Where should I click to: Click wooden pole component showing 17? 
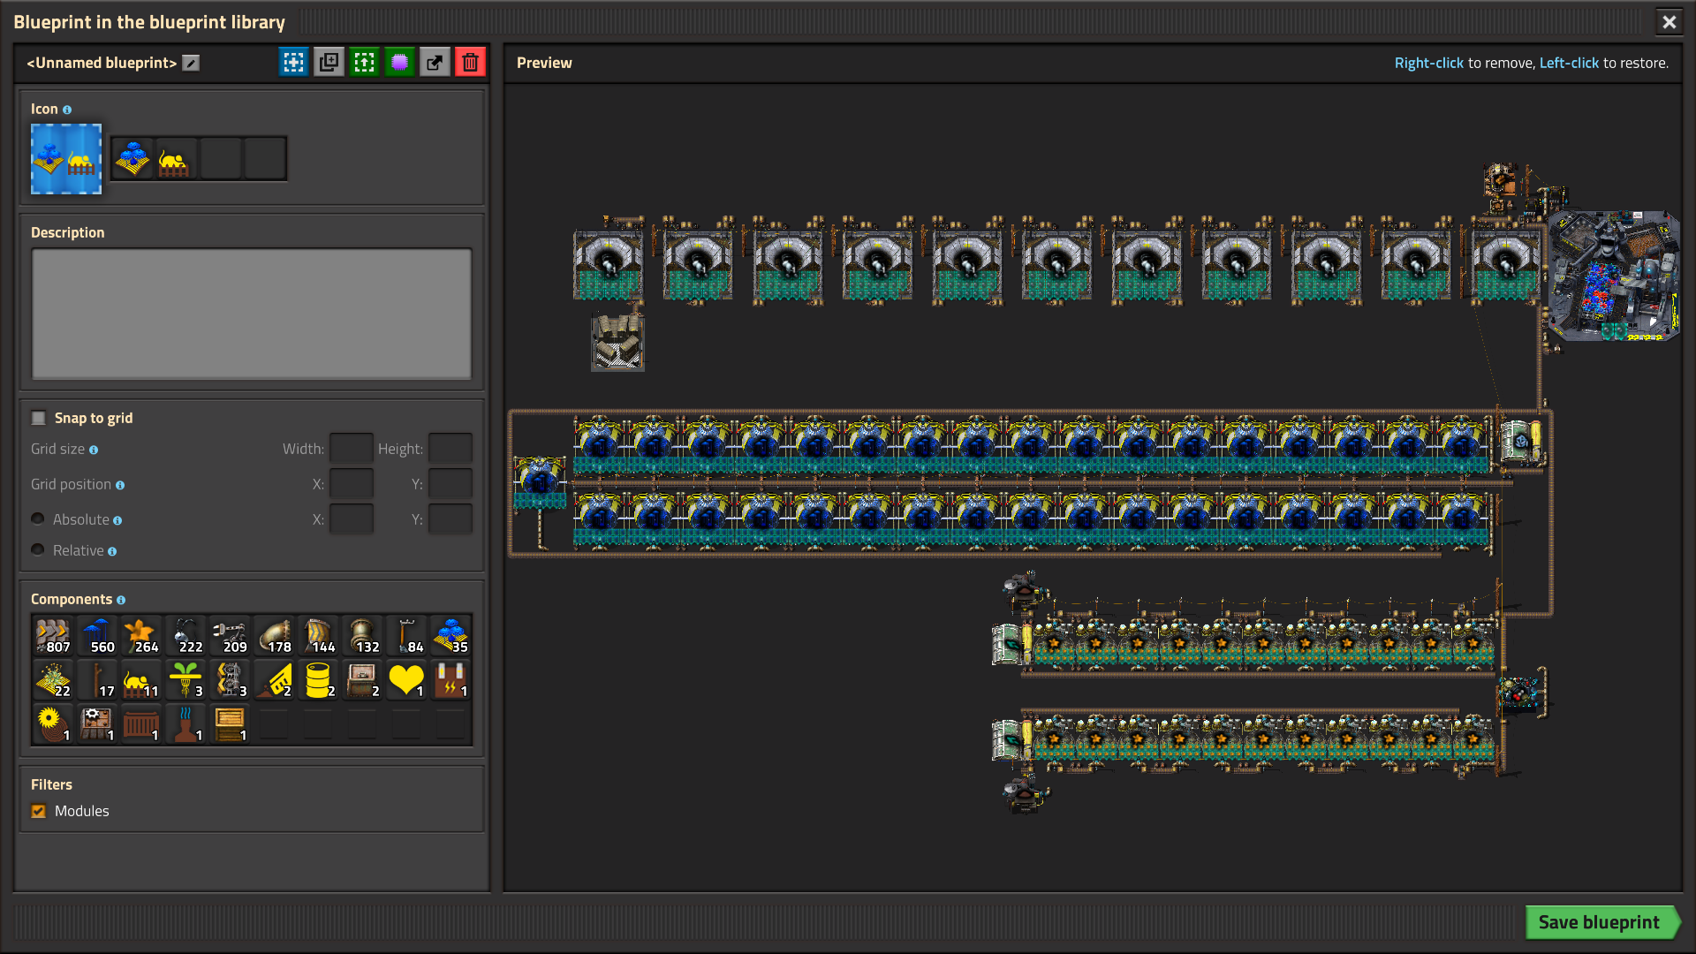(x=97, y=680)
